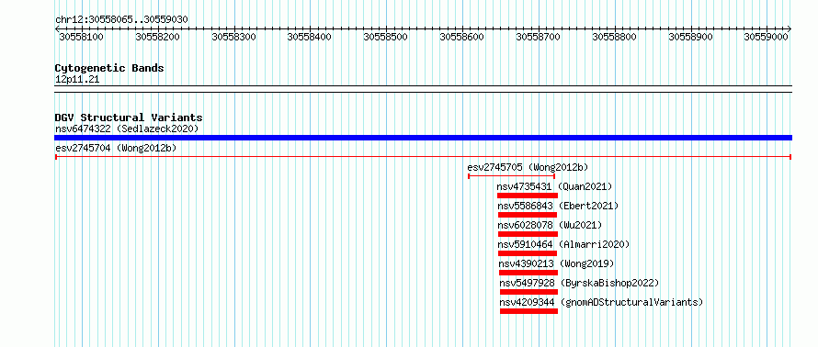Click the short esv2745705 red span line

[x=511, y=176]
